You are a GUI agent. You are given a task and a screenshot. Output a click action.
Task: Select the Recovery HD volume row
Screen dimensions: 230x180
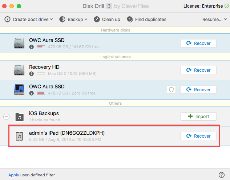[x=115, y=70]
